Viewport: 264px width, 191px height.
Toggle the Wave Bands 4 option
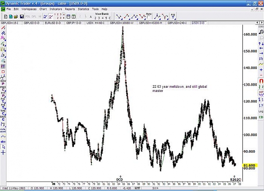103,18
